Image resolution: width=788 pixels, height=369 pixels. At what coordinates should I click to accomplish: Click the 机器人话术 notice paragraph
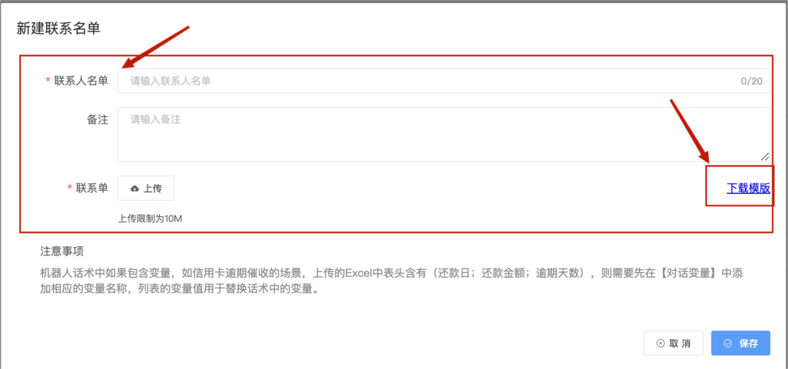392,281
